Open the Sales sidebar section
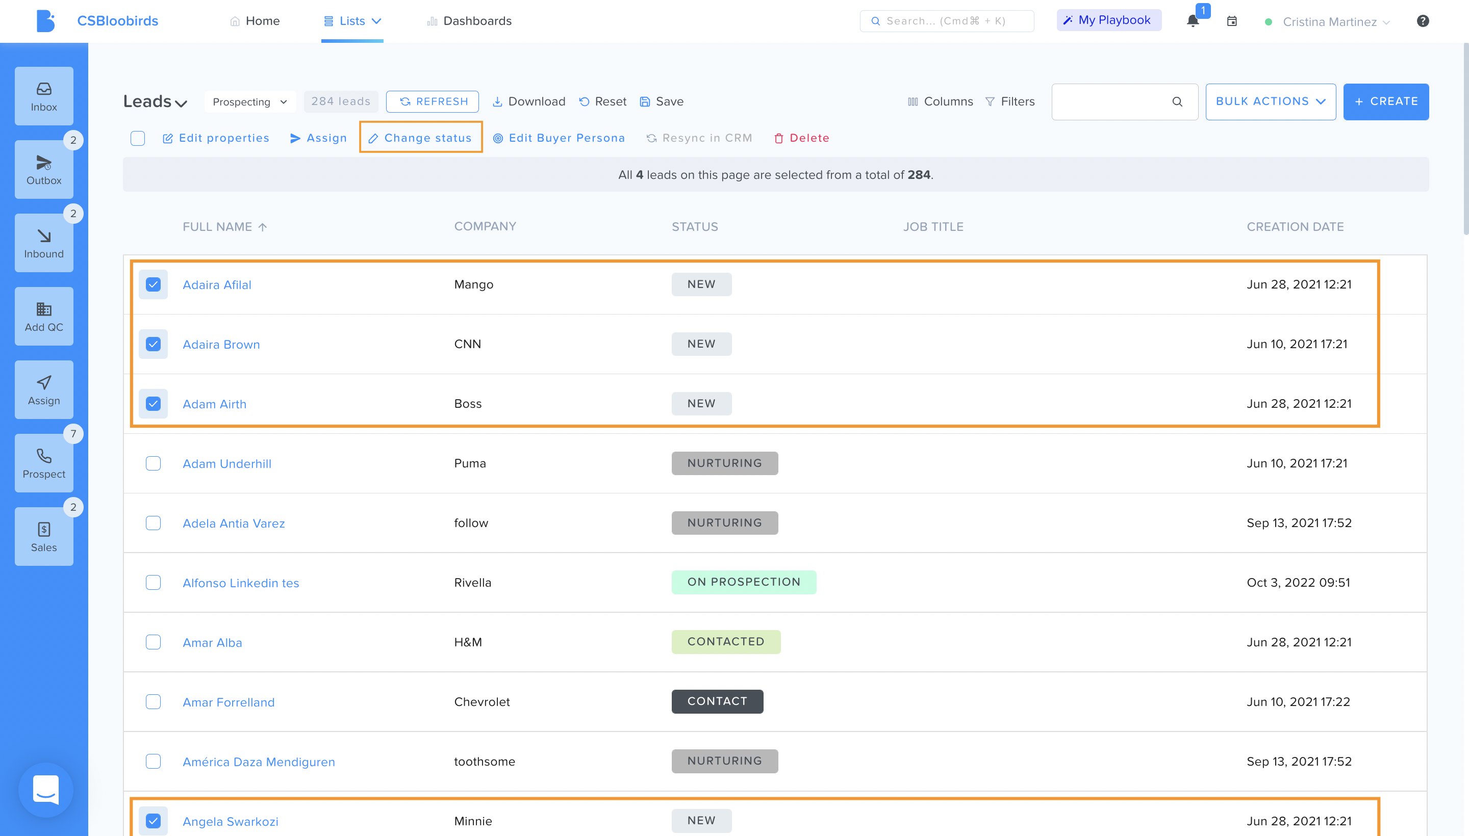 pyautogui.click(x=44, y=537)
